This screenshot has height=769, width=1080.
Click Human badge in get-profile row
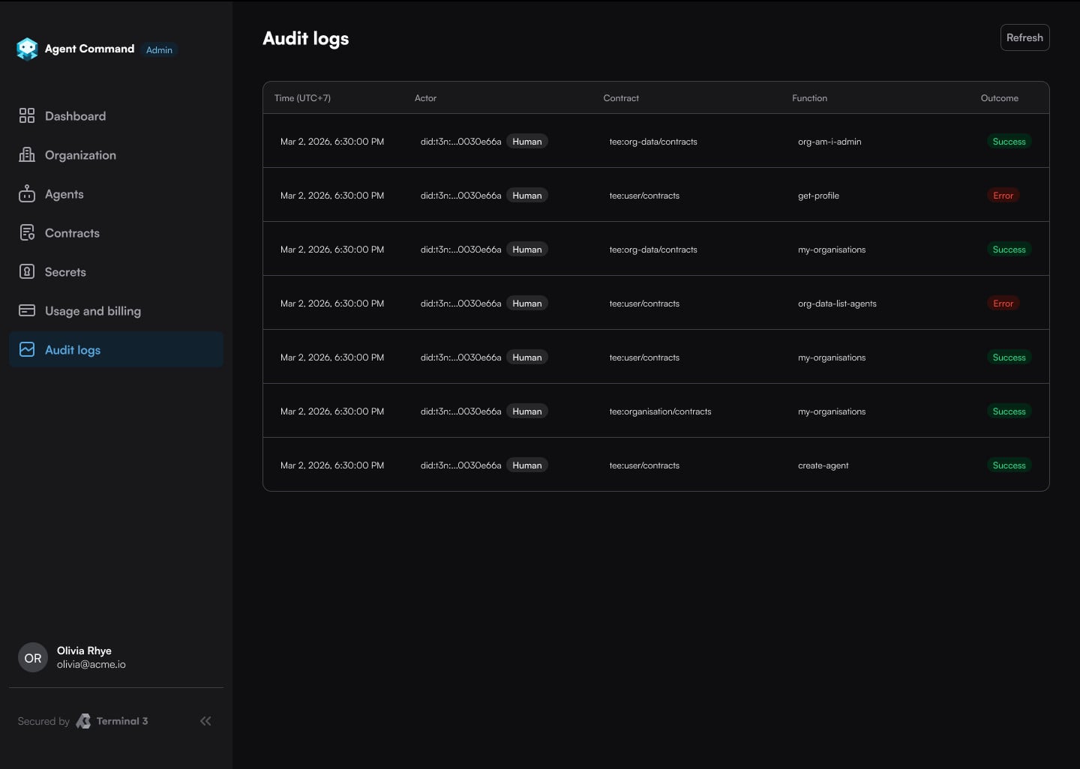pos(527,196)
